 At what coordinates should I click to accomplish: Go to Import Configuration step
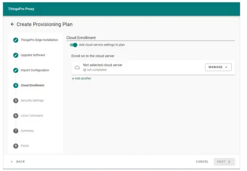(35, 70)
